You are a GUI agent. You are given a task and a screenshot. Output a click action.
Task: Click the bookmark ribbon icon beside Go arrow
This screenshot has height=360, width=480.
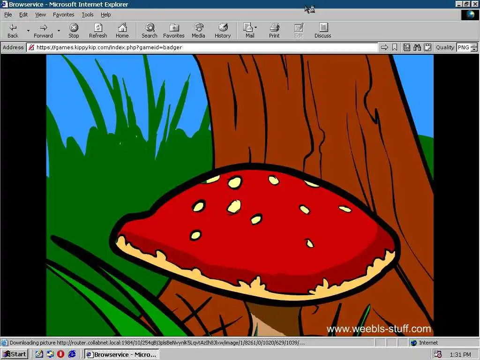point(395,47)
